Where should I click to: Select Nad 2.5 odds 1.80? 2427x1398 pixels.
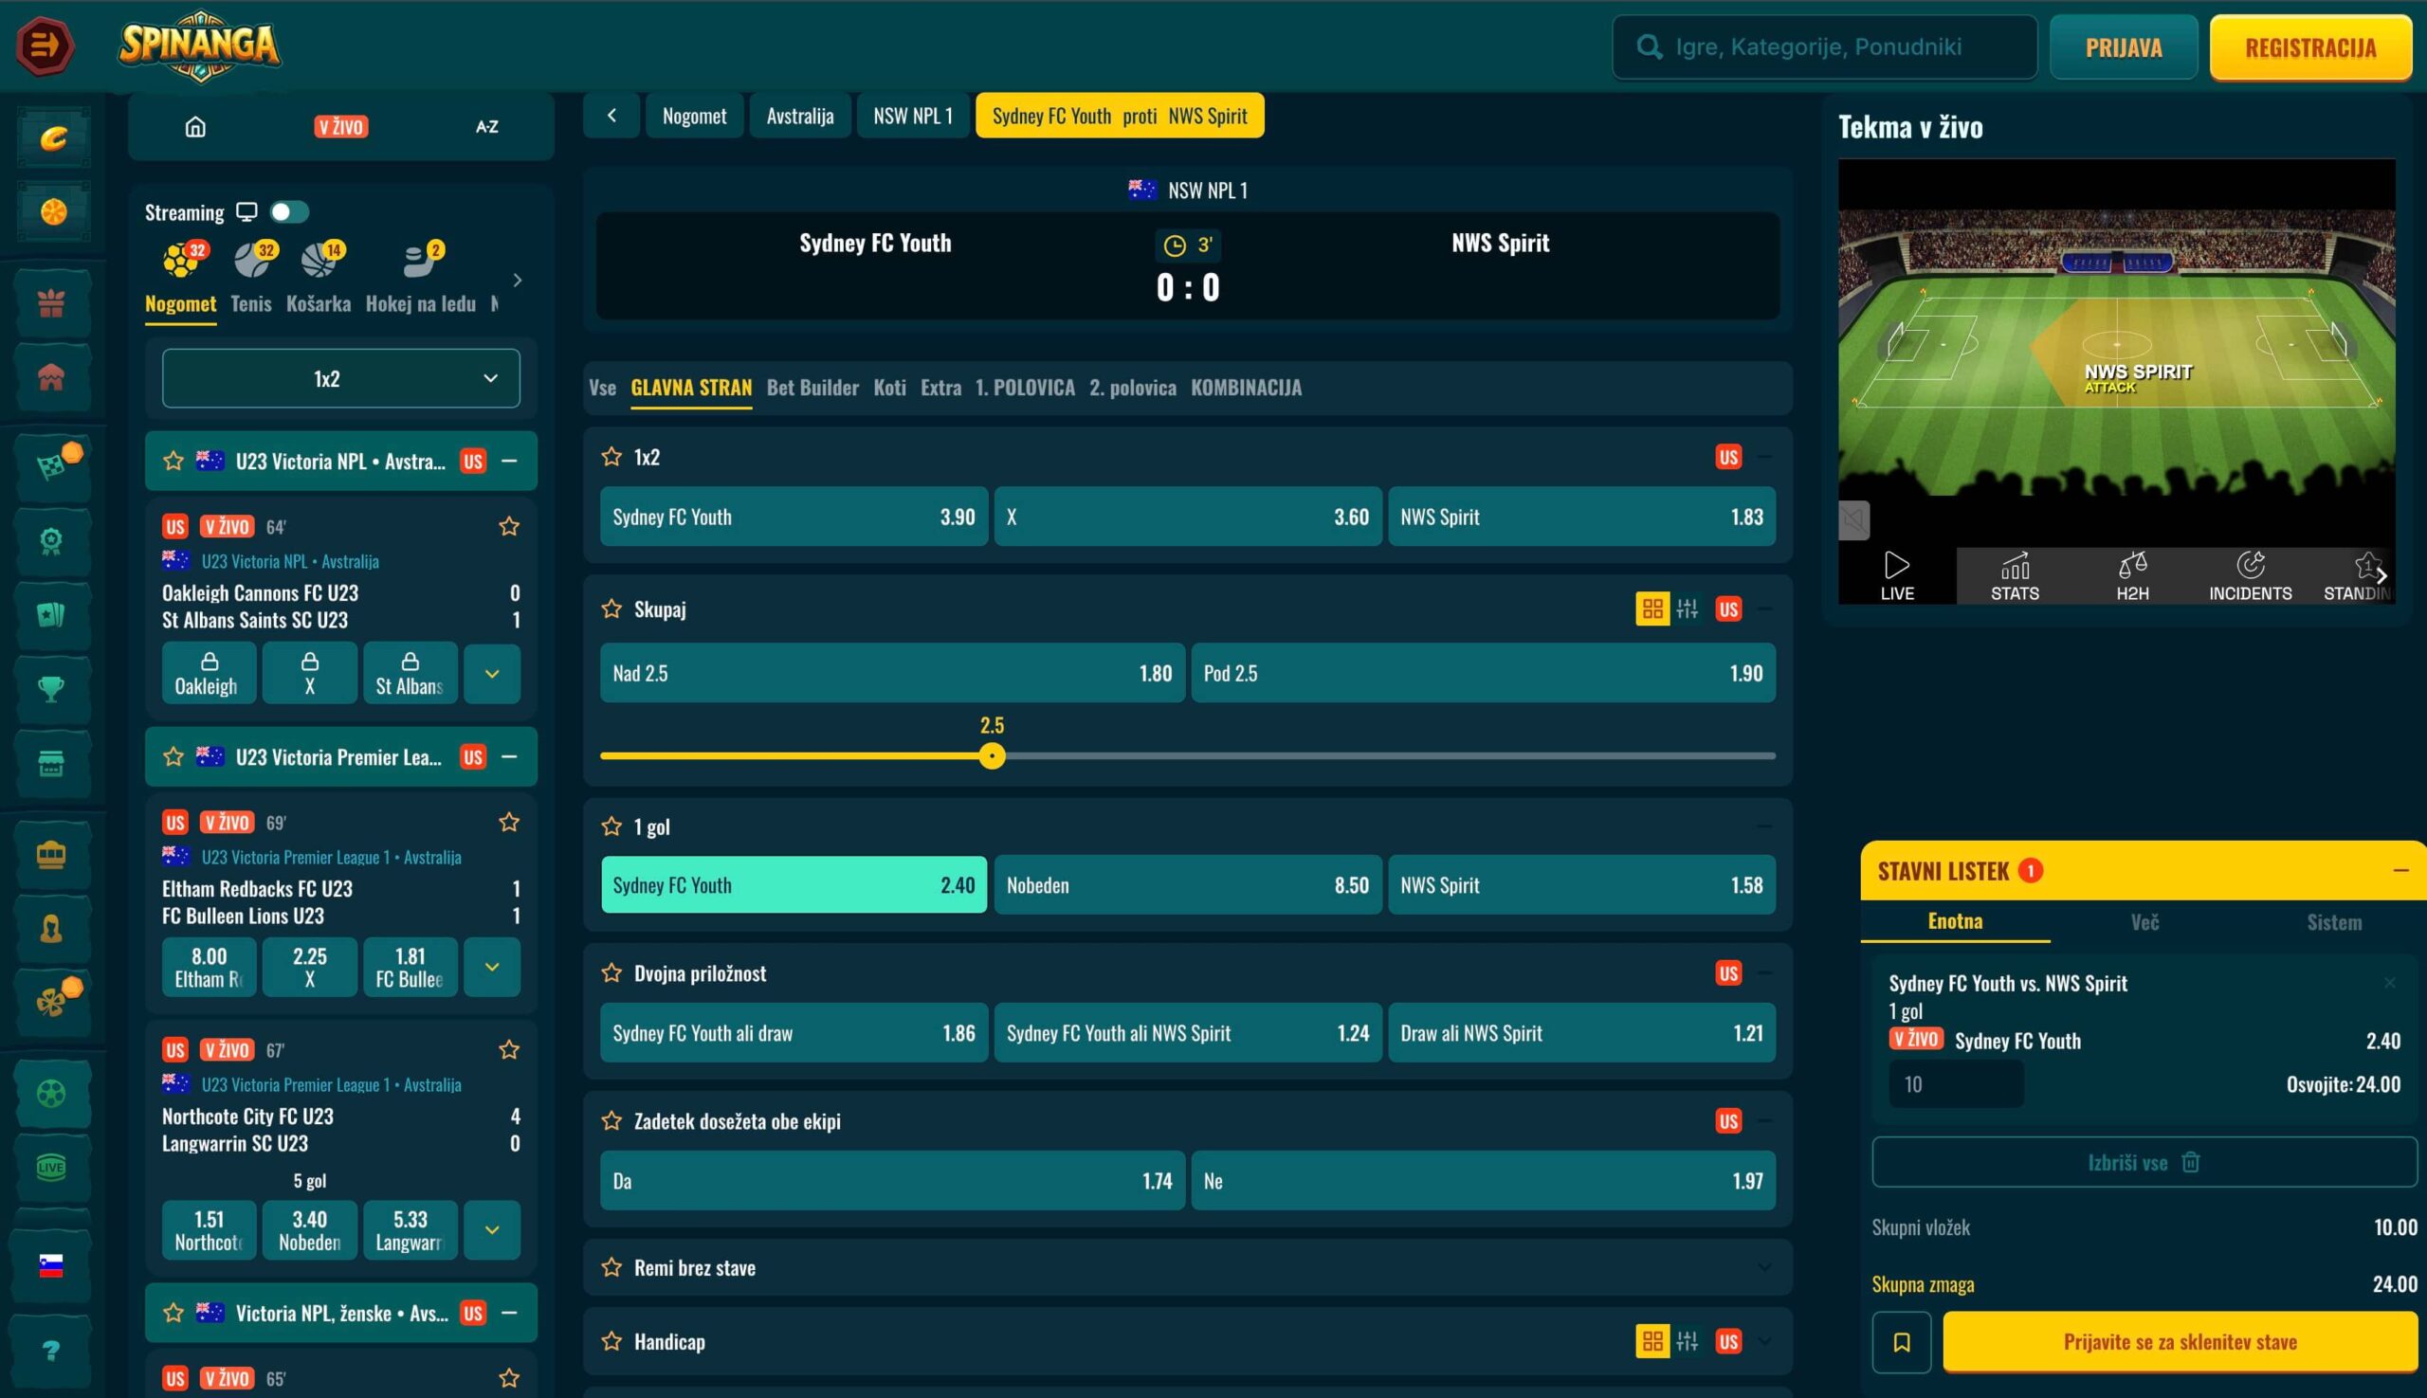tap(892, 673)
